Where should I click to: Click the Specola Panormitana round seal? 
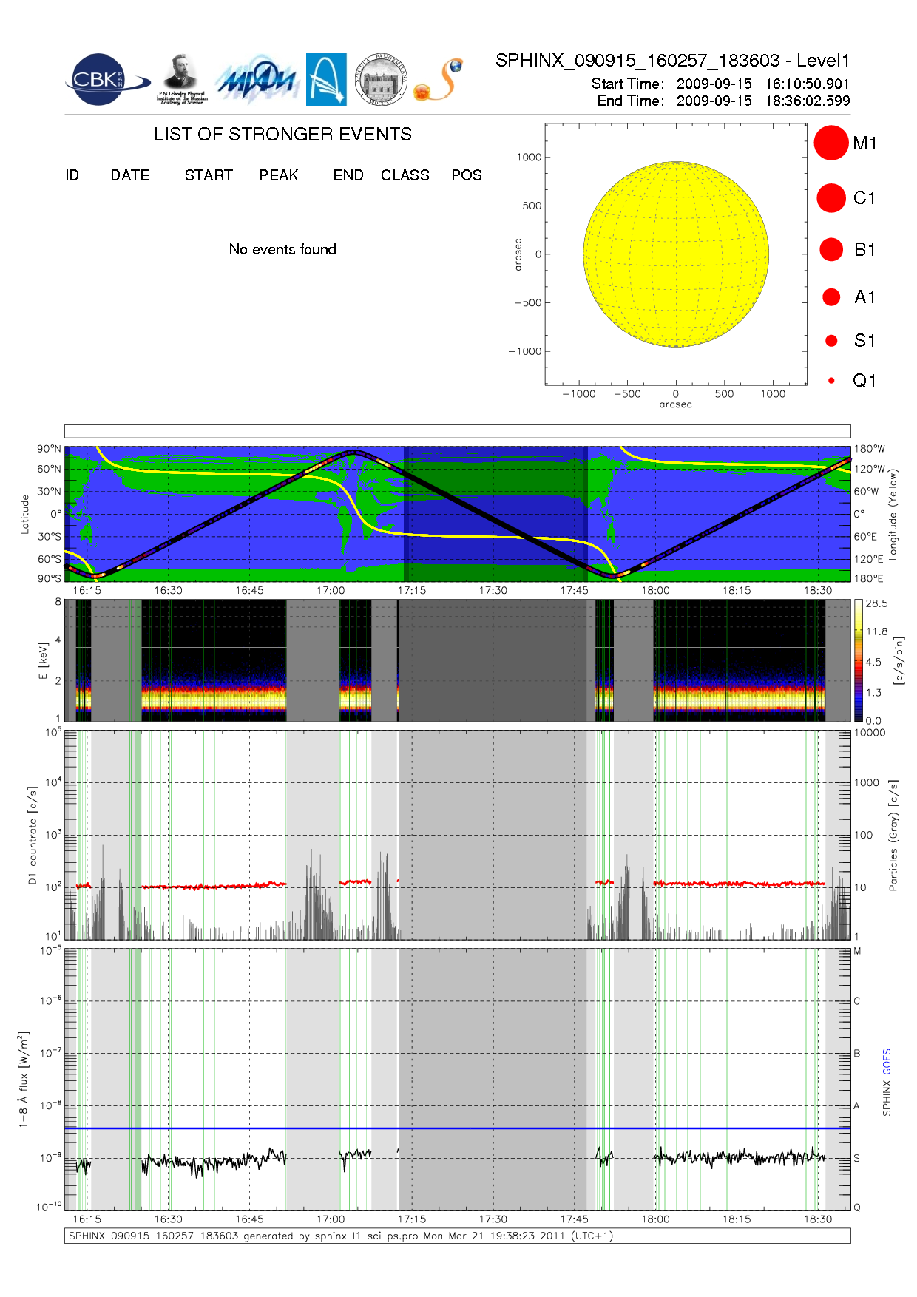[x=381, y=79]
